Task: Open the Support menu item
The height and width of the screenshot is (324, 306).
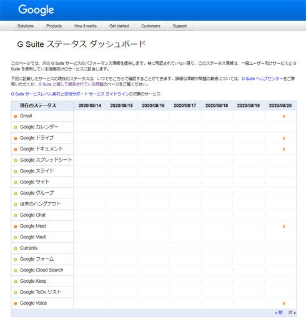Action: click(x=180, y=26)
